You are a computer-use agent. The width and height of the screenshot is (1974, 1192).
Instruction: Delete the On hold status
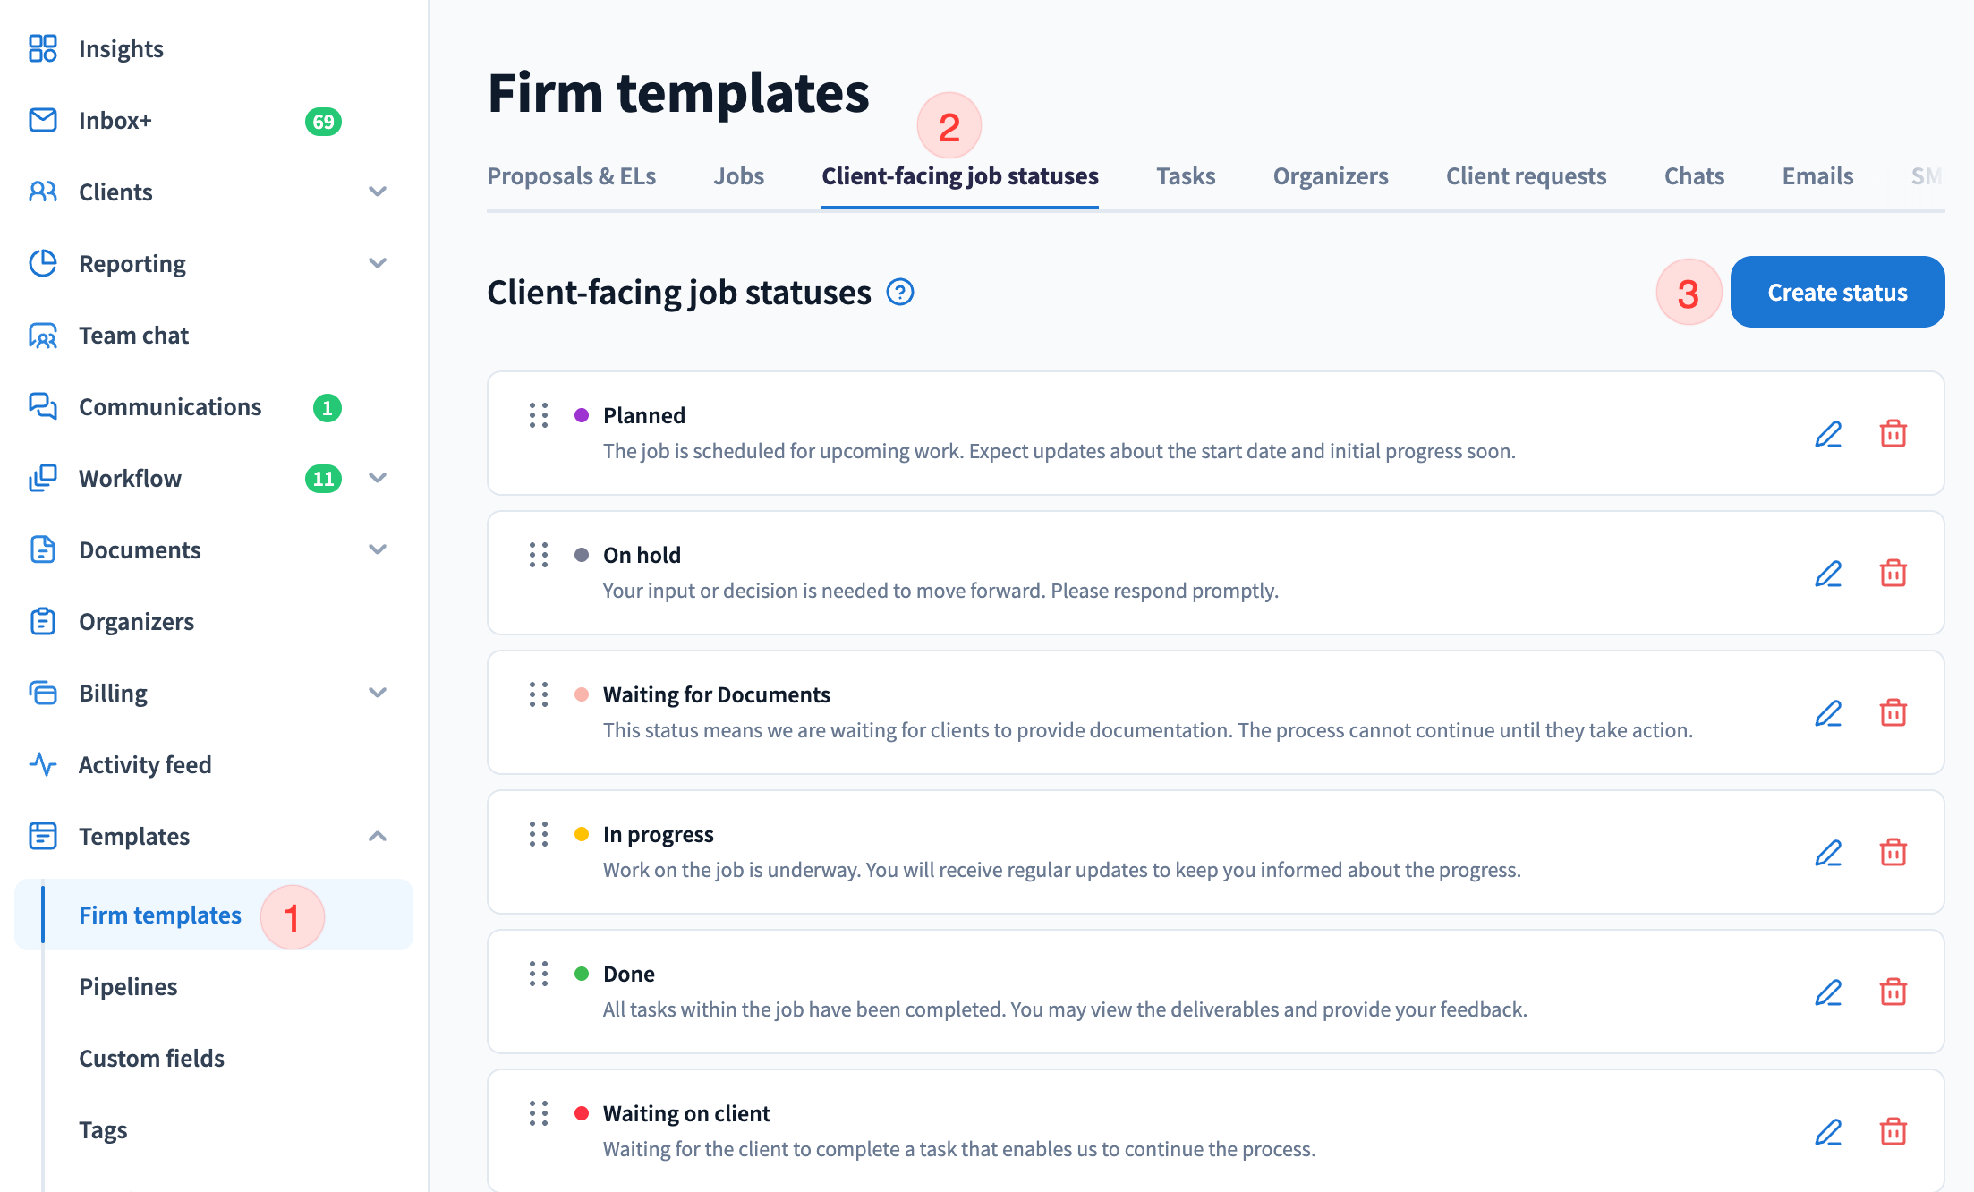tap(1893, 574)
